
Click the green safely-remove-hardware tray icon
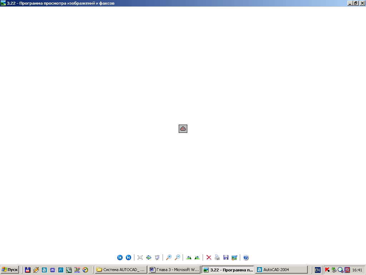334,270
